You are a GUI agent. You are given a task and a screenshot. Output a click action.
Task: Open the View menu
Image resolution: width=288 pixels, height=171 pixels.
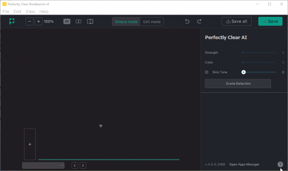[30, 11]
